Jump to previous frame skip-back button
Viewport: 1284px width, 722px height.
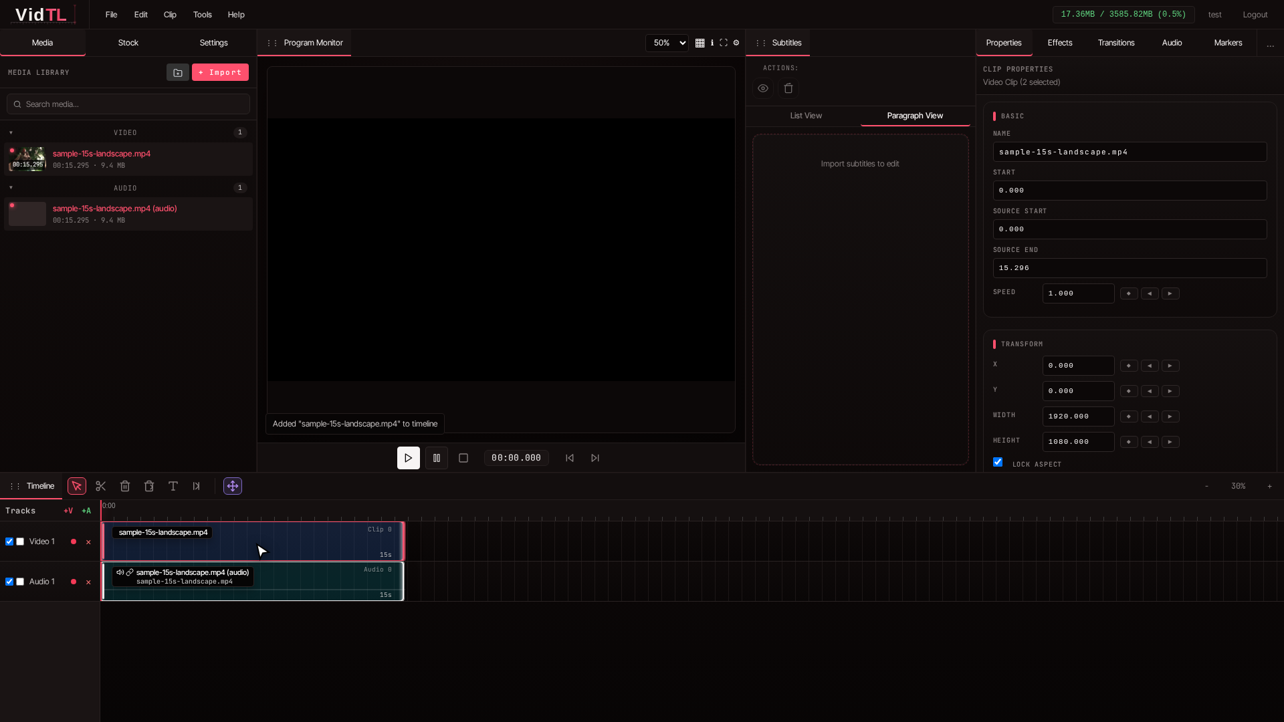tap(570, 458)
